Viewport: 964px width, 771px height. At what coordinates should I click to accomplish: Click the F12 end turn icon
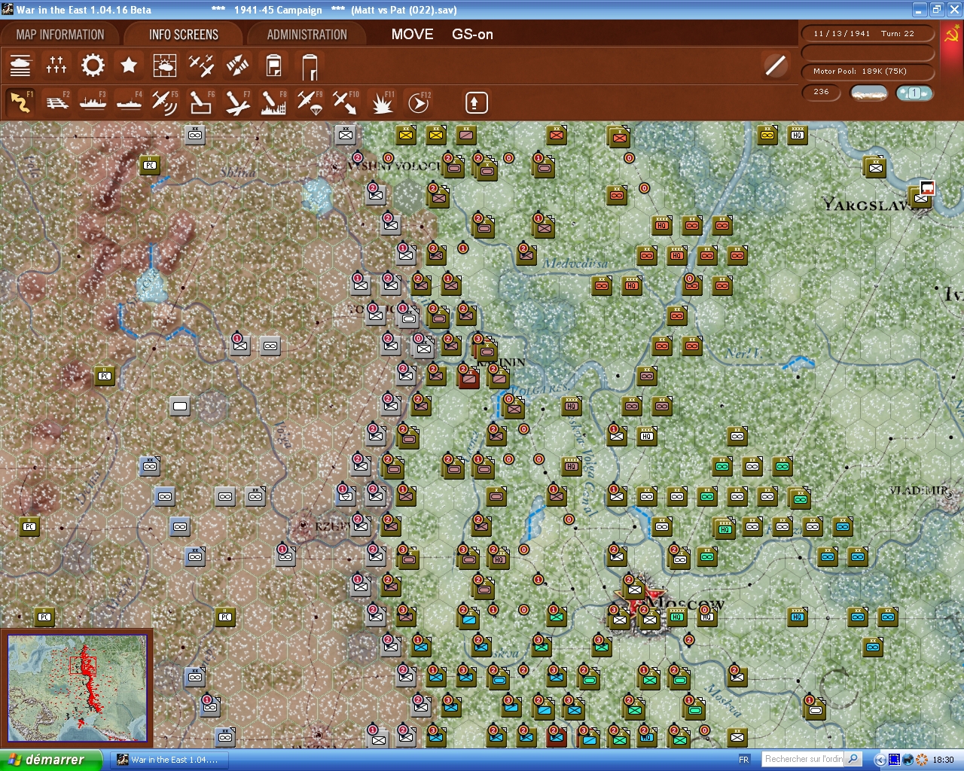[x=418, y=102]
